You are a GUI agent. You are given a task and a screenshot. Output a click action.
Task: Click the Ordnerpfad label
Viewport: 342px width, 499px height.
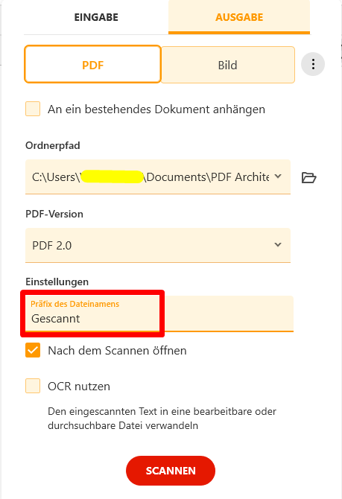point(53,145)
